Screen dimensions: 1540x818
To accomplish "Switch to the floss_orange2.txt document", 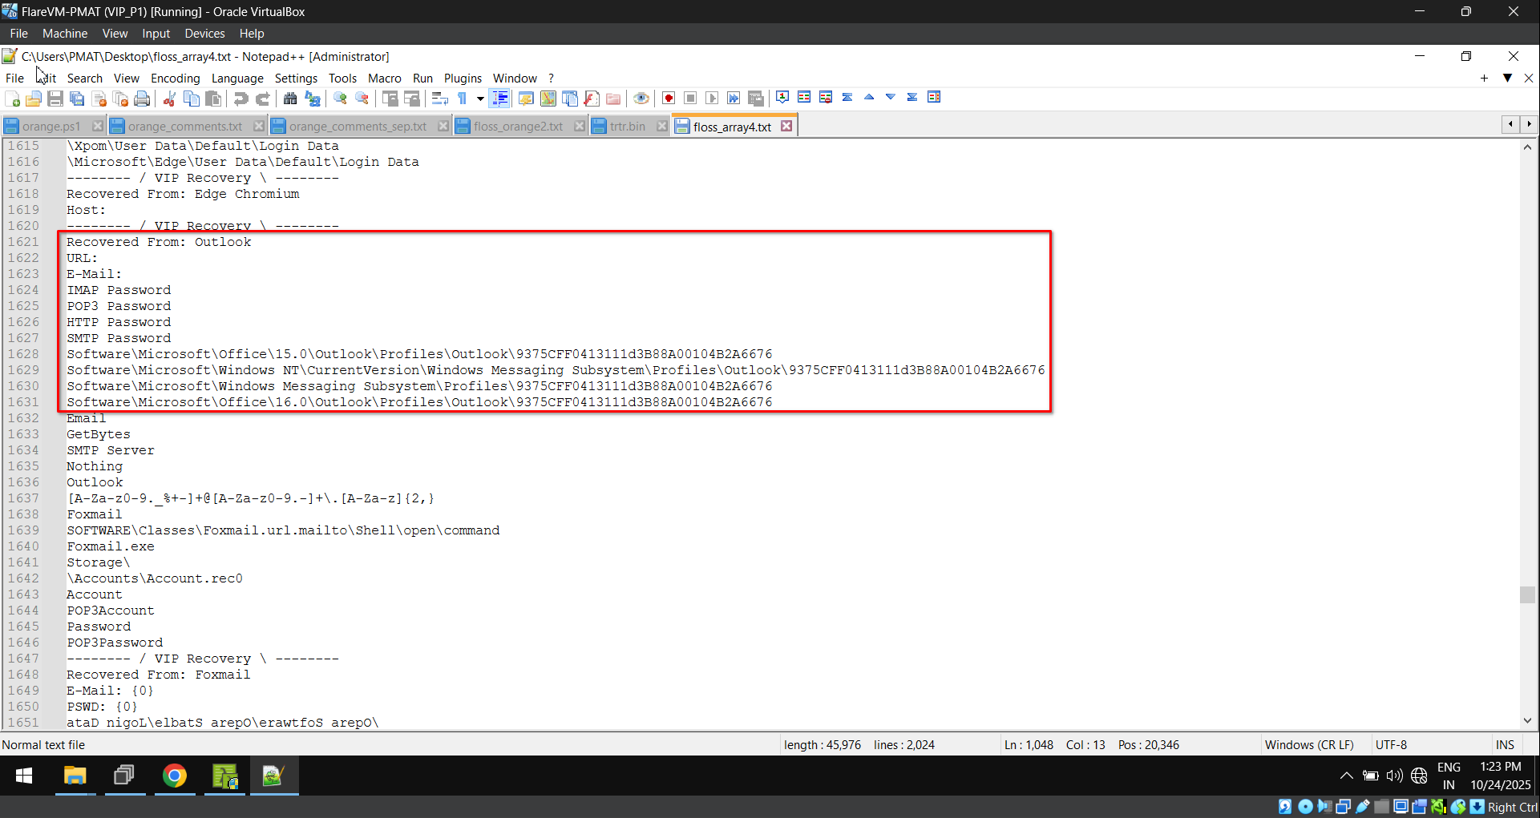I will [517, 126].
